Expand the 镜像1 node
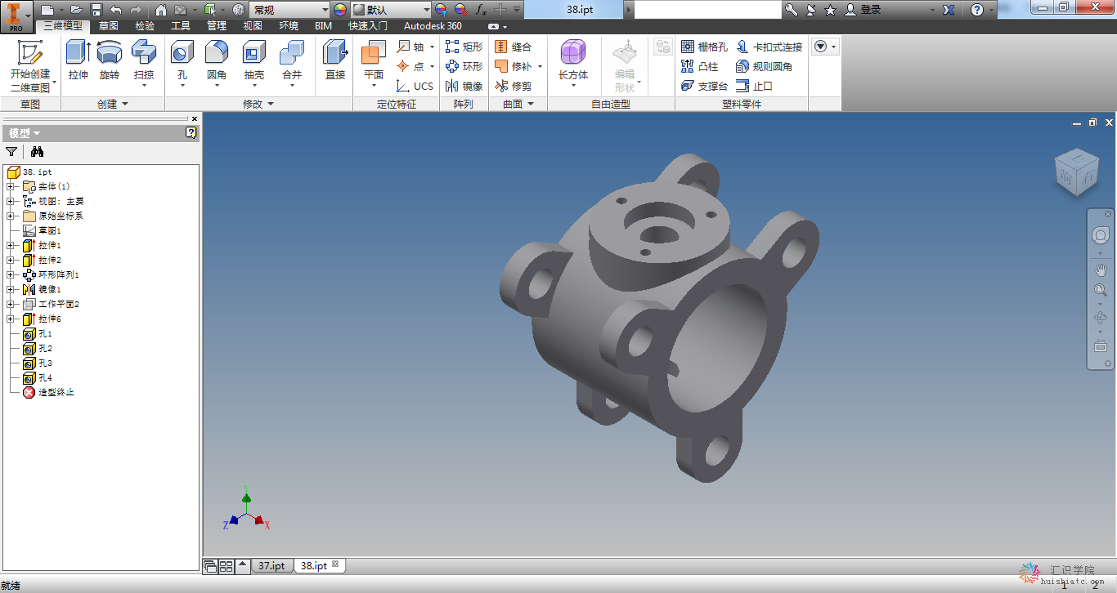Screen dimensions: 1117x593 [10, 289]
